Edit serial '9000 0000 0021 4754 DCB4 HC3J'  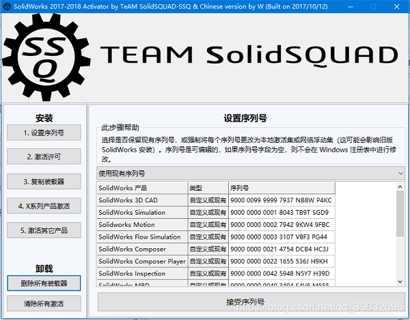coord(282,249)
